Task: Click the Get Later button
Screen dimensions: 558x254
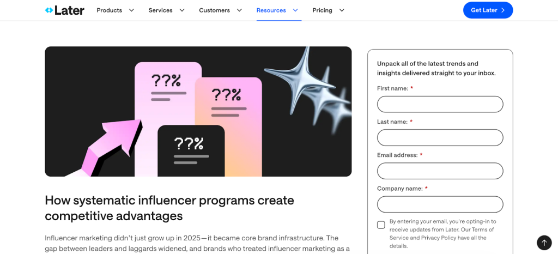Action: pyautogui.click(x=483, y=10)
